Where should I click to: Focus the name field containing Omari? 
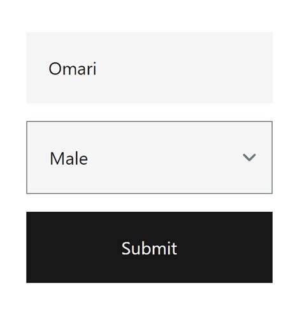149,67
